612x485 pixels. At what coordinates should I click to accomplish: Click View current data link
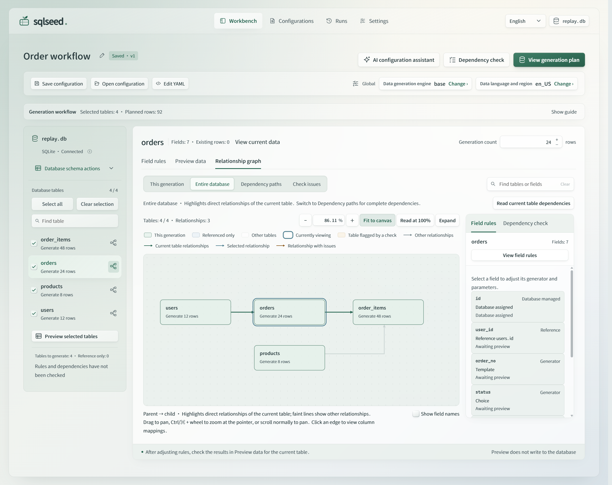(257, 142)
